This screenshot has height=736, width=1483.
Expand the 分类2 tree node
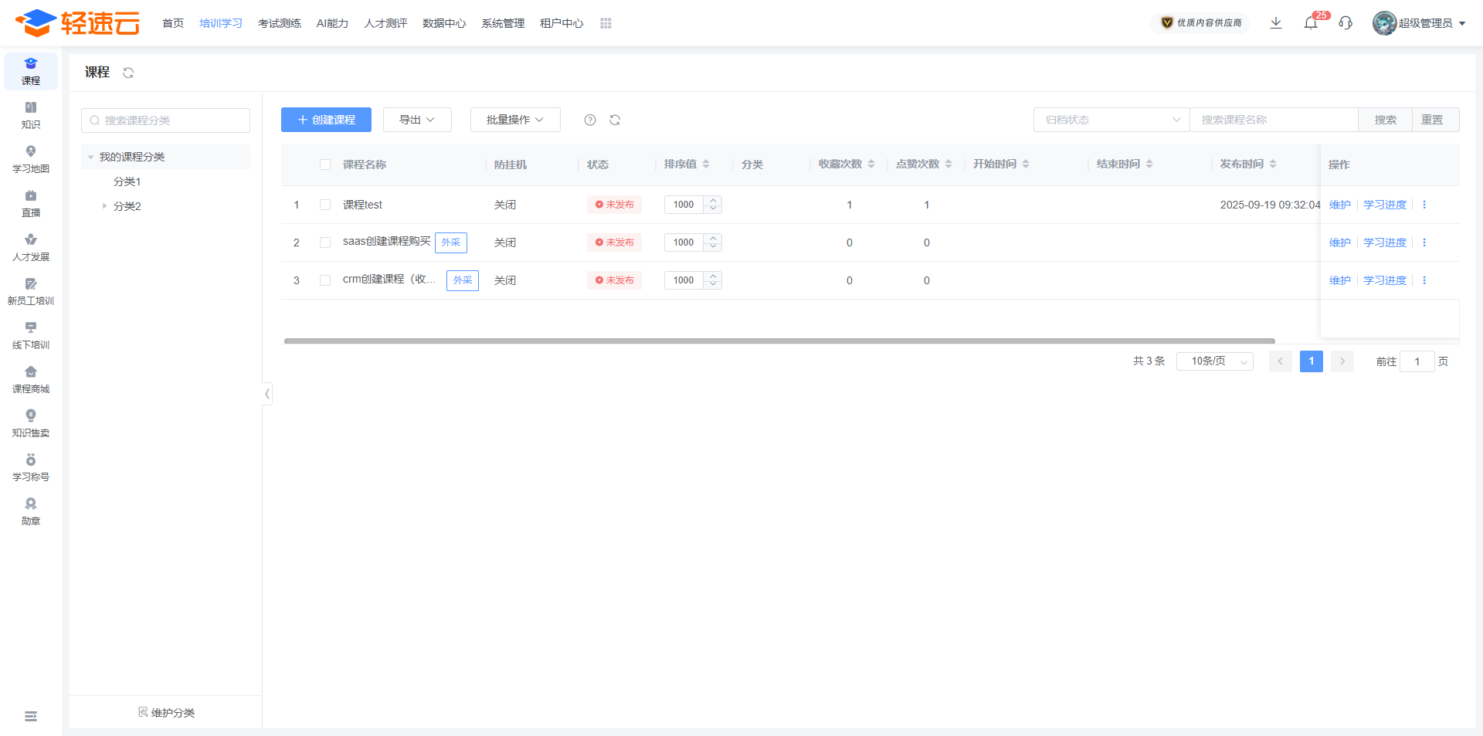tap(104, 206)
